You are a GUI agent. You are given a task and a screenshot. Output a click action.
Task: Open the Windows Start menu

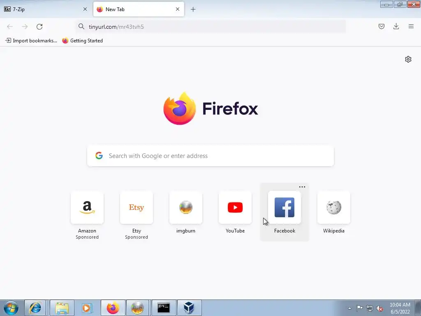point(11,308)
